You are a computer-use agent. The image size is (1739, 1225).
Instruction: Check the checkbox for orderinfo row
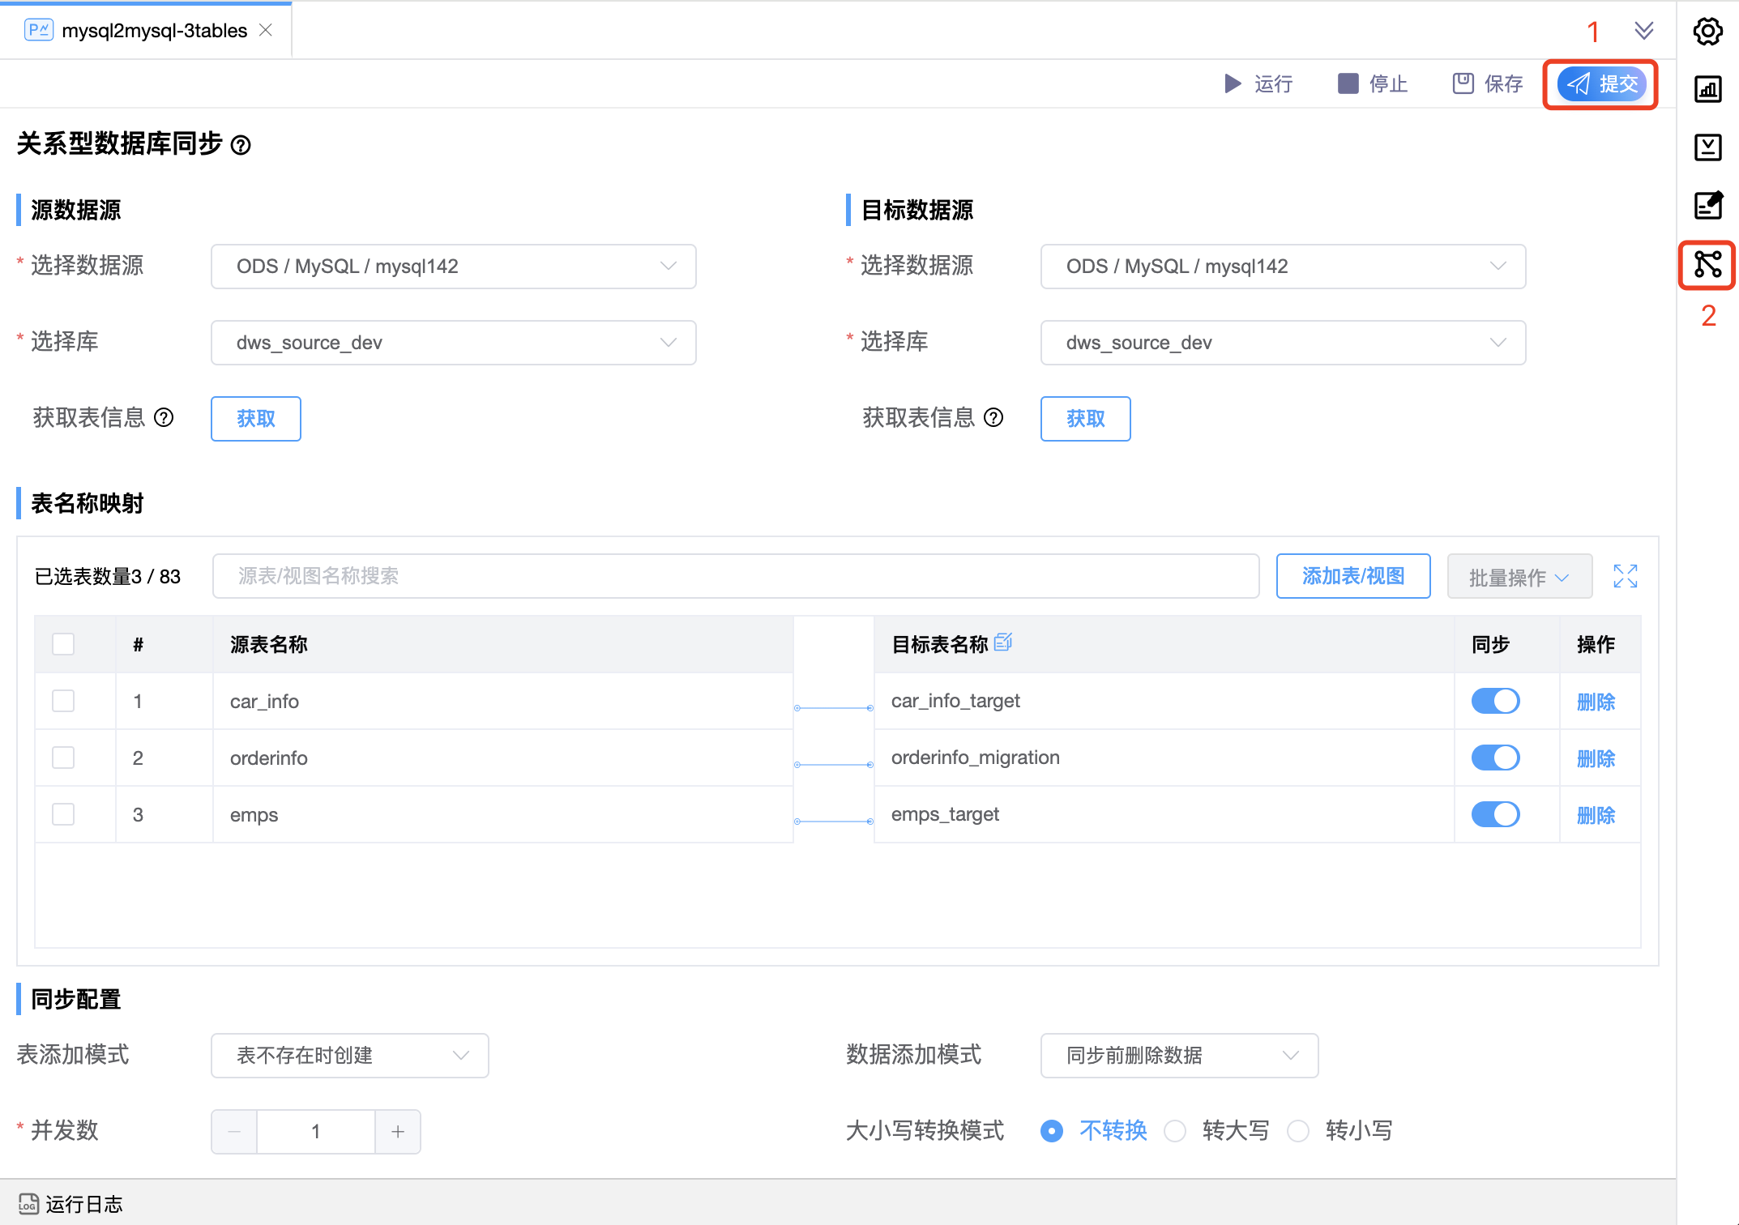click(x=63, y=758)
